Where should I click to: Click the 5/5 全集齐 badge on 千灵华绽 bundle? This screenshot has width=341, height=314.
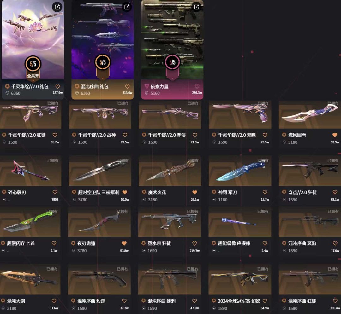pyautogui.click(x=33, y=67)
